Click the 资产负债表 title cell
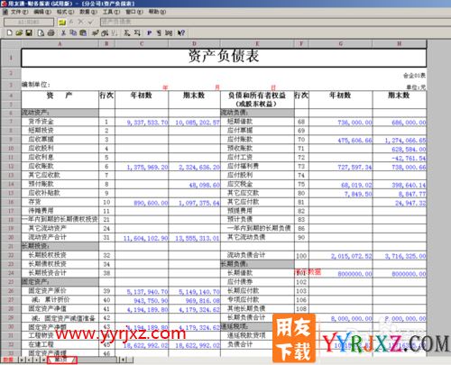The width and height of the screenshot is (451, 365). [x=224, y=58]
